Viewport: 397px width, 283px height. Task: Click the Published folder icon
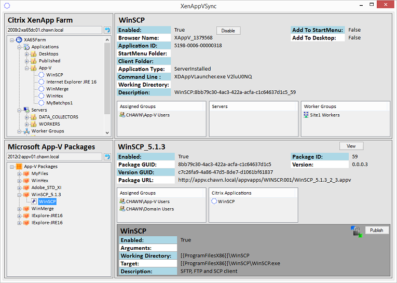click(x=34, y=61)
